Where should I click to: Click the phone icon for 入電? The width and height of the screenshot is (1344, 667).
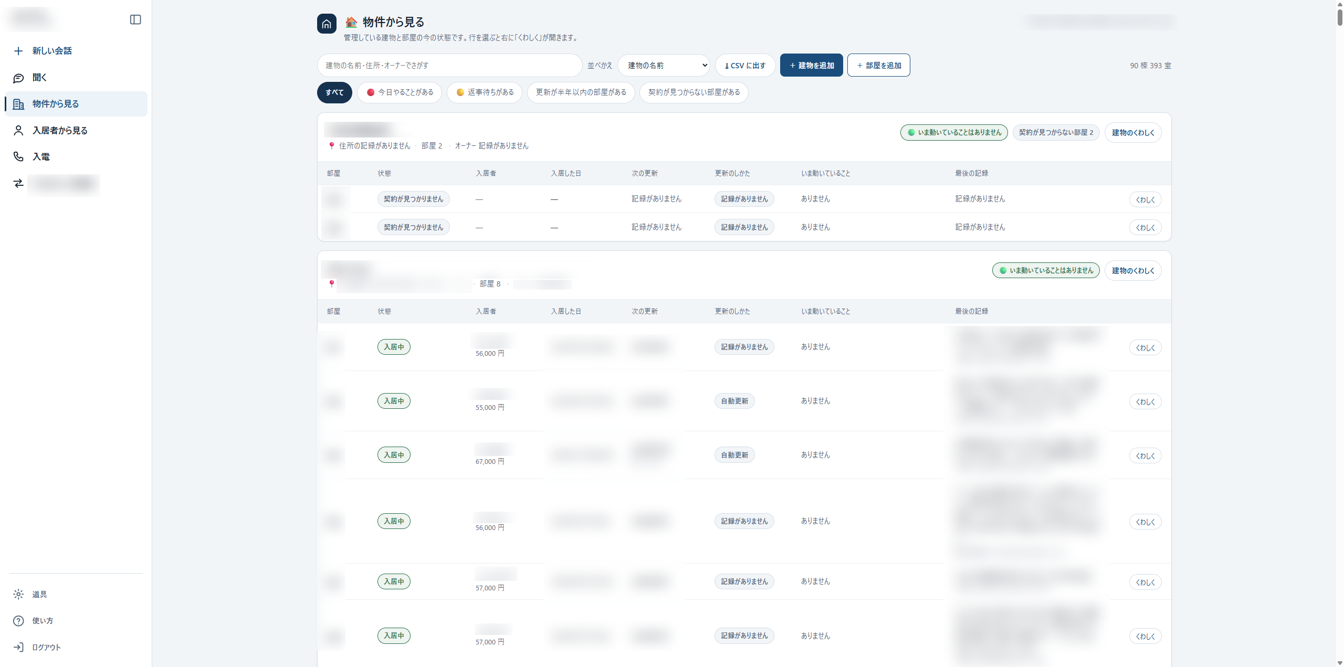point(18,156)
